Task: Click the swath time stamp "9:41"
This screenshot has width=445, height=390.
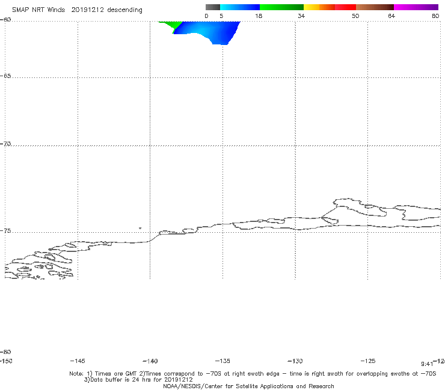Action: pyautogui.click(x=427, y=364)
